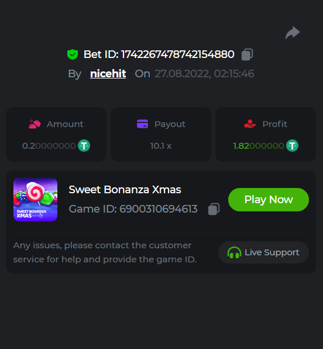Launch the game with Play Now

269,200
